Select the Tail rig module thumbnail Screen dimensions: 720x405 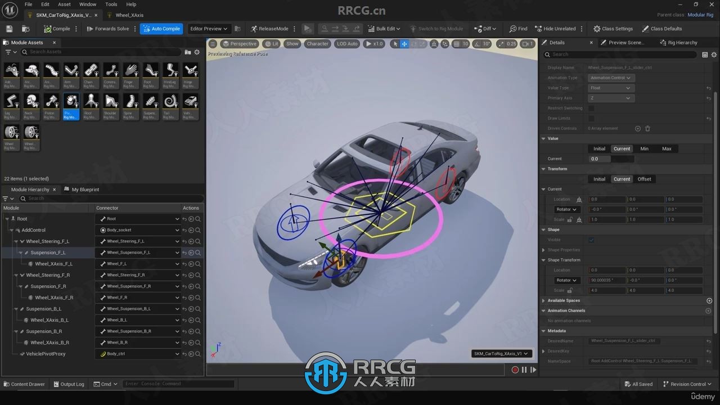coord(170,106)
